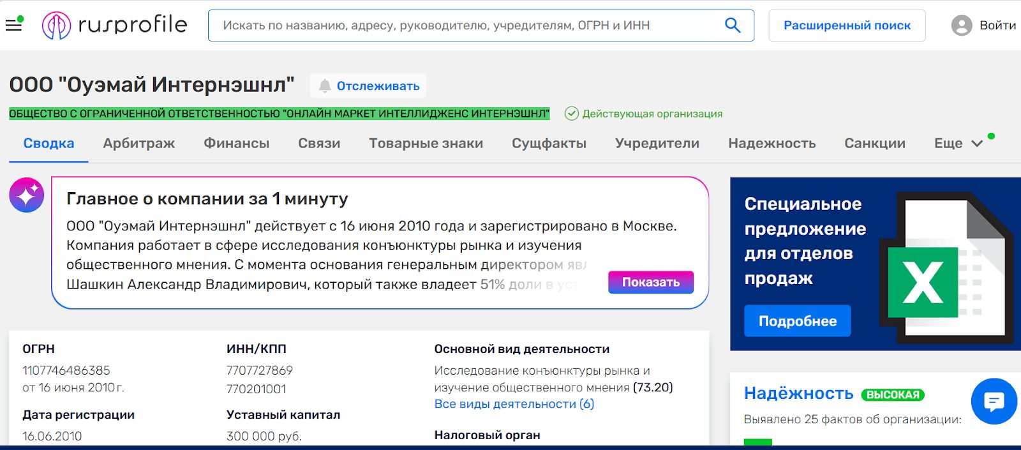Viewport: 1021px width, 450px height.
Task: Expand the Еще dropdown chevron
Action: [977, 144]
